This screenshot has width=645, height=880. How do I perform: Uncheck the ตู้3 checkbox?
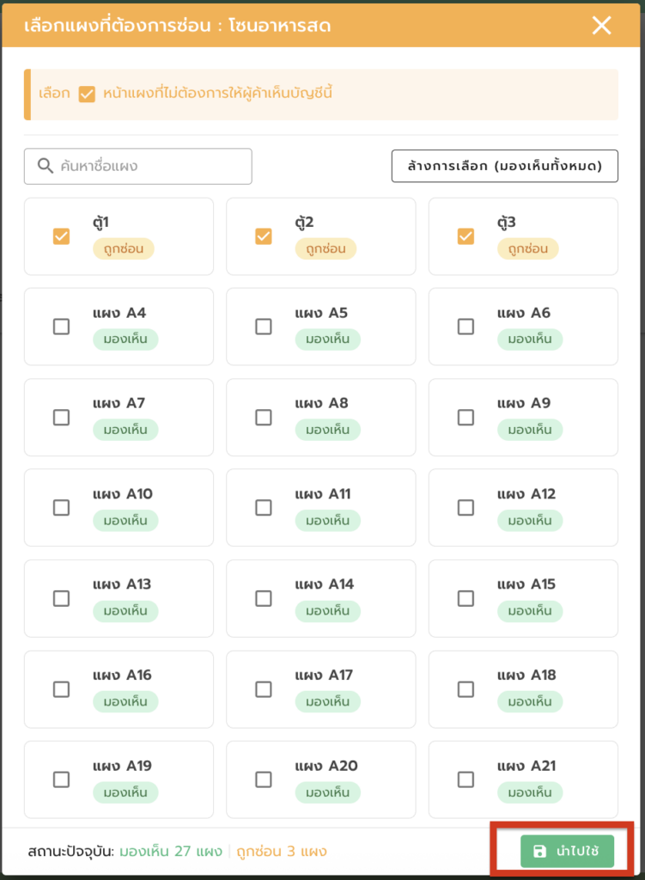[x=465, y=236]
